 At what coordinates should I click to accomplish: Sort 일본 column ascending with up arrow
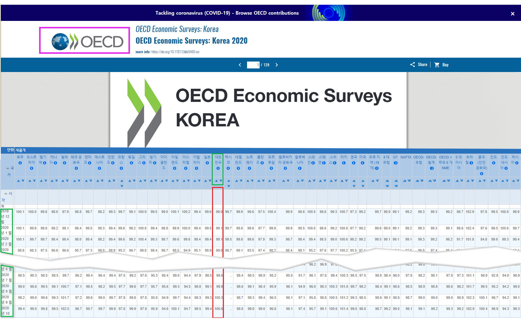[205, 181]
